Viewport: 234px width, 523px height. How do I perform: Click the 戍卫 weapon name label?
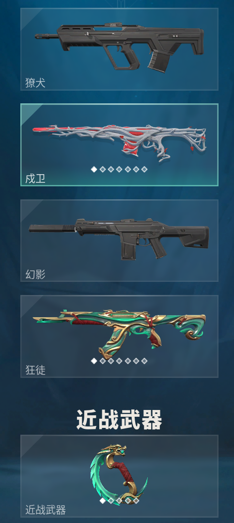[x=35, y=179]
